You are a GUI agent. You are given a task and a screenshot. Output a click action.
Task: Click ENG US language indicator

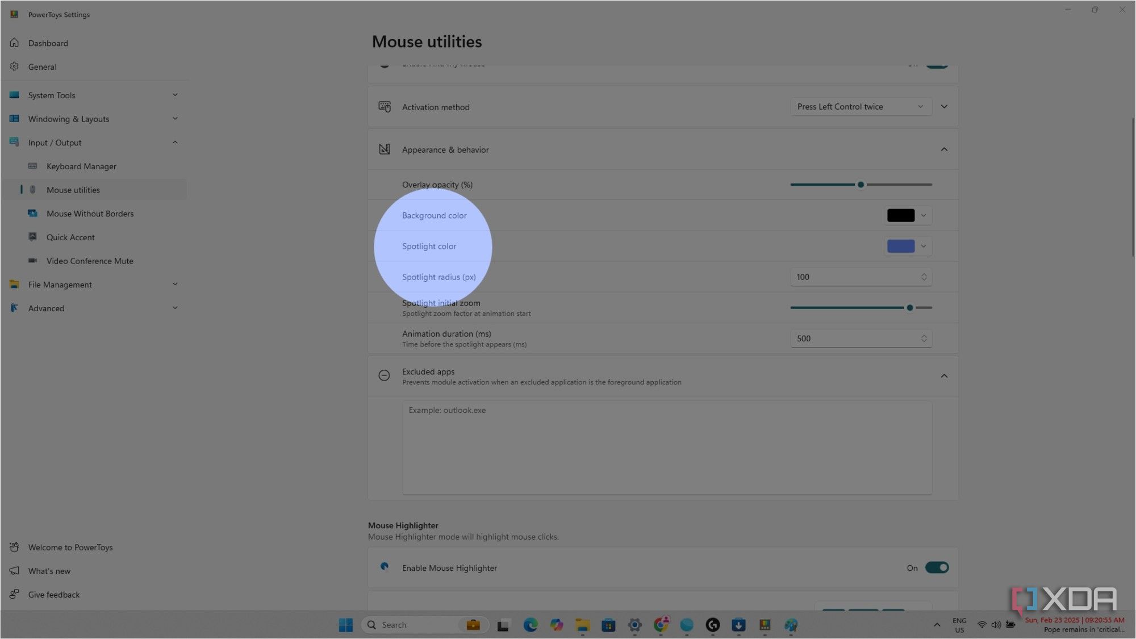click(959, 625)
